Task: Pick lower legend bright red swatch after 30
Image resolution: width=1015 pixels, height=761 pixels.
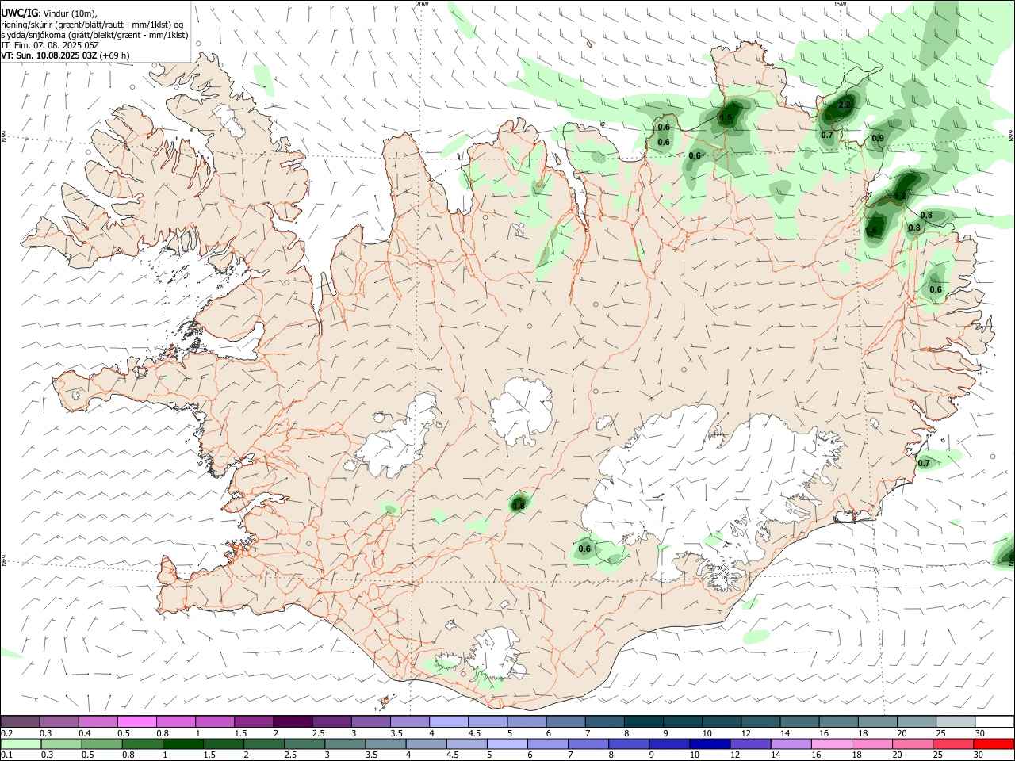Action: [x=994, y=744]
